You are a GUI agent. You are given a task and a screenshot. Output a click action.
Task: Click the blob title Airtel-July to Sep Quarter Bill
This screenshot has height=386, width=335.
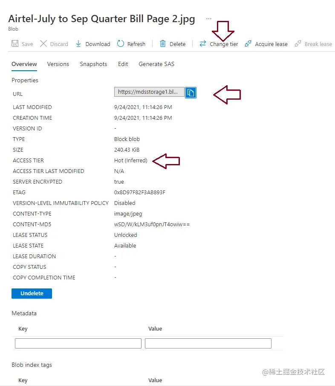[101, 19]
